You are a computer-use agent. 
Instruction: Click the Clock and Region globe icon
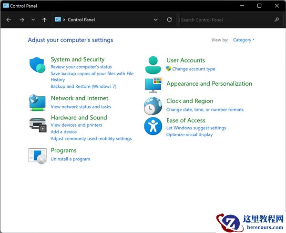153,106
